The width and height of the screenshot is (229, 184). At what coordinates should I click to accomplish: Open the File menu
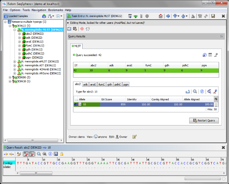[5, 10]
